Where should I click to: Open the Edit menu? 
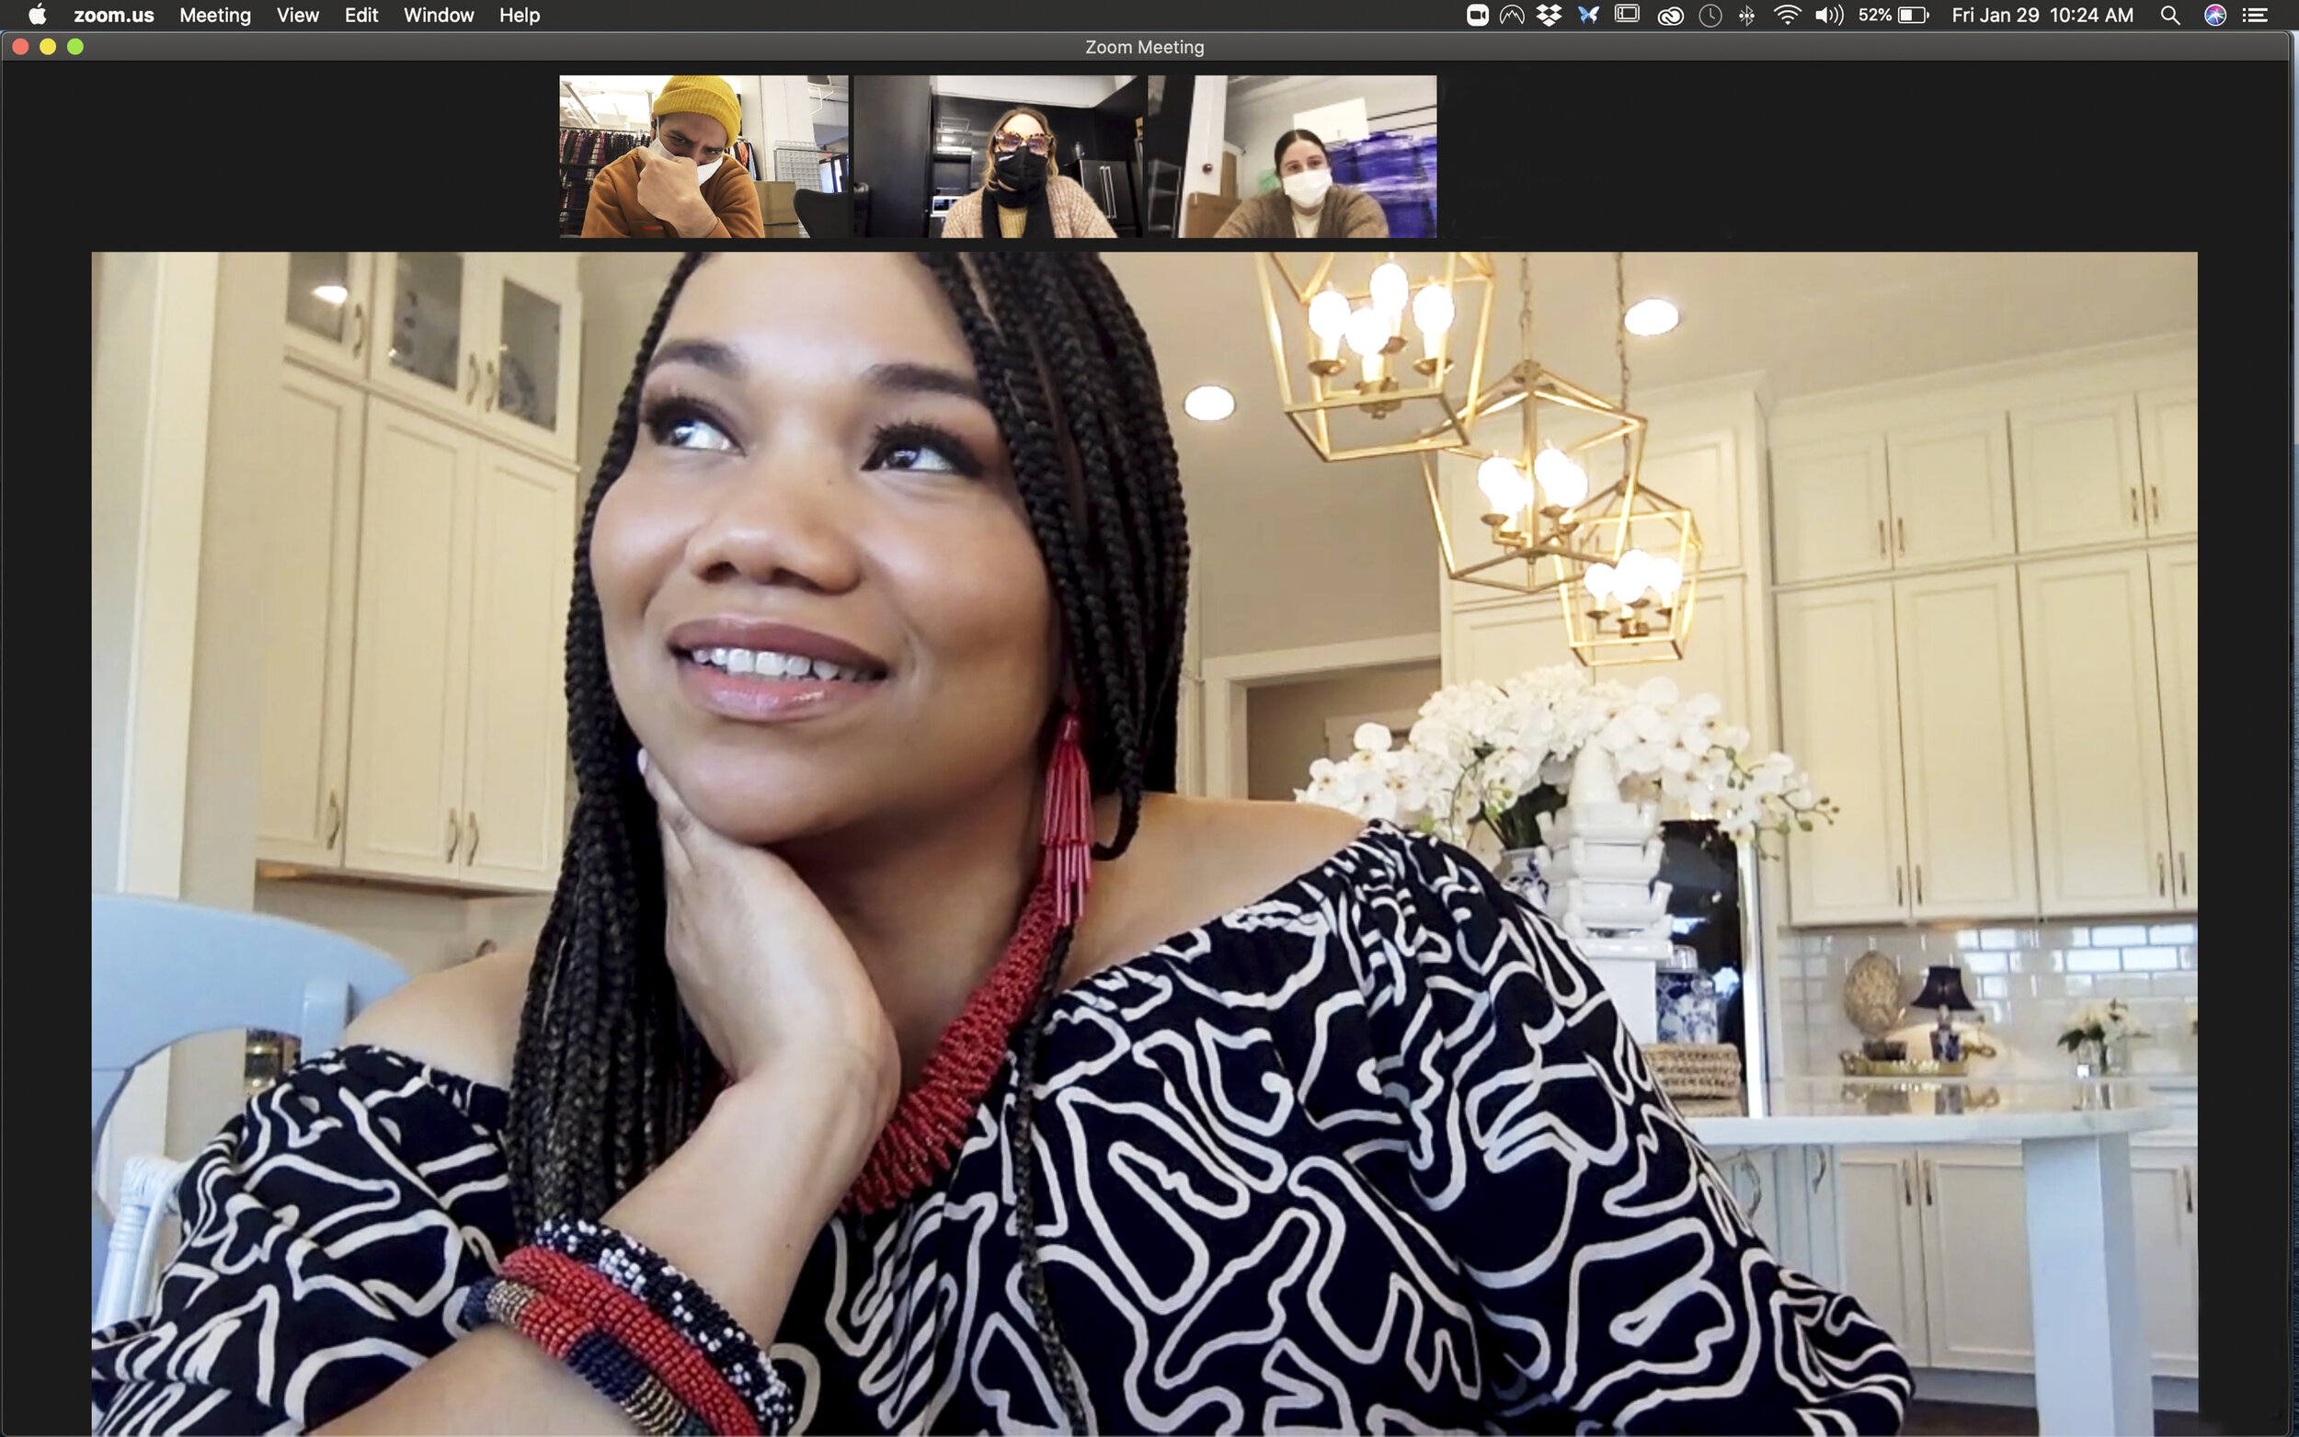click(x=361, y=16)
